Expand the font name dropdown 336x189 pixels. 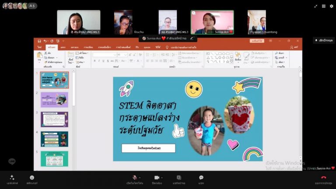click(x=115, y=55)
